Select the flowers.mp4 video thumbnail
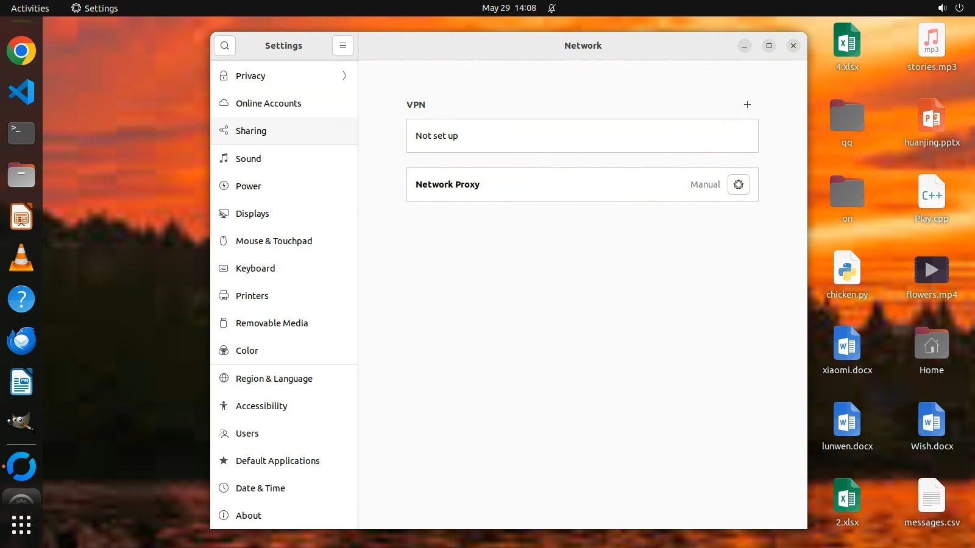Image resolution: width=975 pixels, height=548 pixels. (931, 270)
